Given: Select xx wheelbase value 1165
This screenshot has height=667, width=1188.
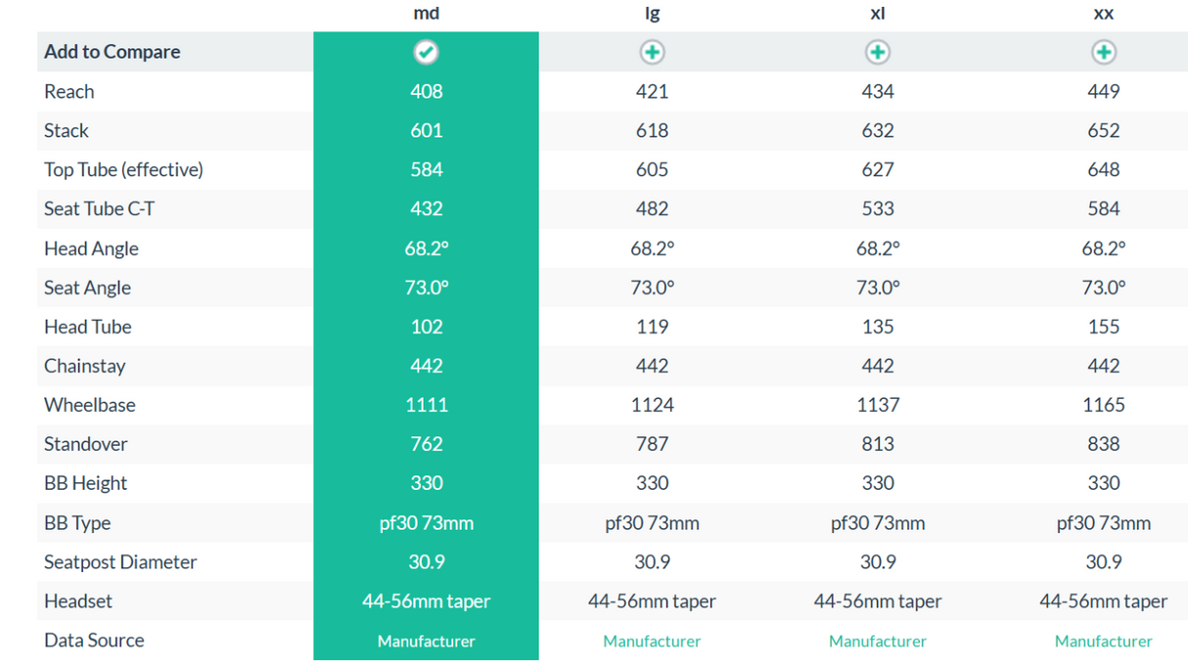Looking at the screenshot, I should coord(1103,405).
